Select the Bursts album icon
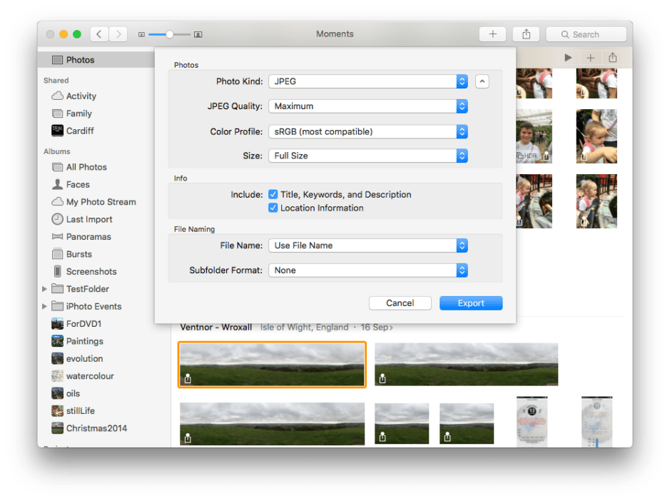Screen dimensions: 670x501 pyautogui.click(x=56, y=253)
